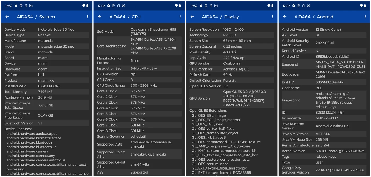Select CPU Clock Range 300 - 2208 MHz

(144, 85)
